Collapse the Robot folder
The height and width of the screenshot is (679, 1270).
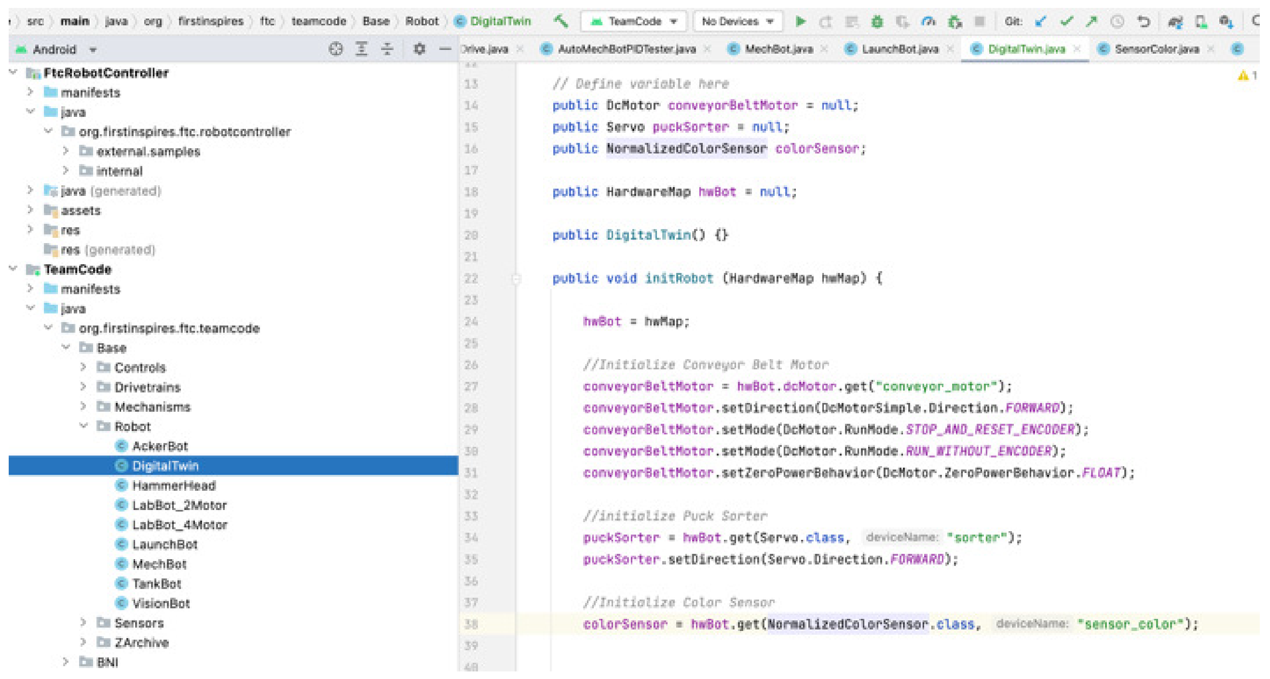(x=83, y=426)
